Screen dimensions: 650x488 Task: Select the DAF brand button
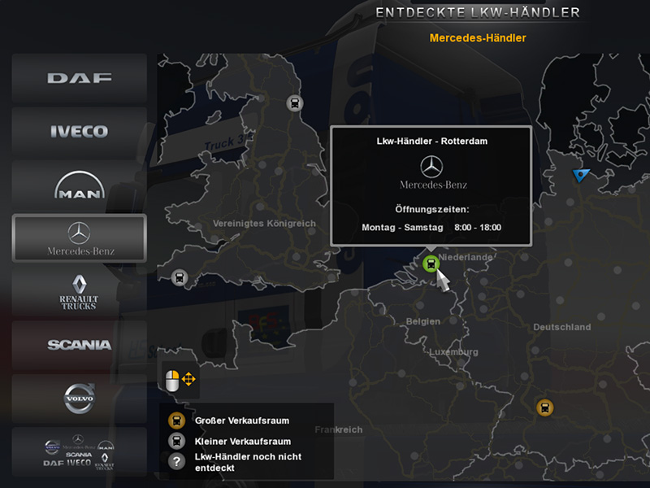79,78
